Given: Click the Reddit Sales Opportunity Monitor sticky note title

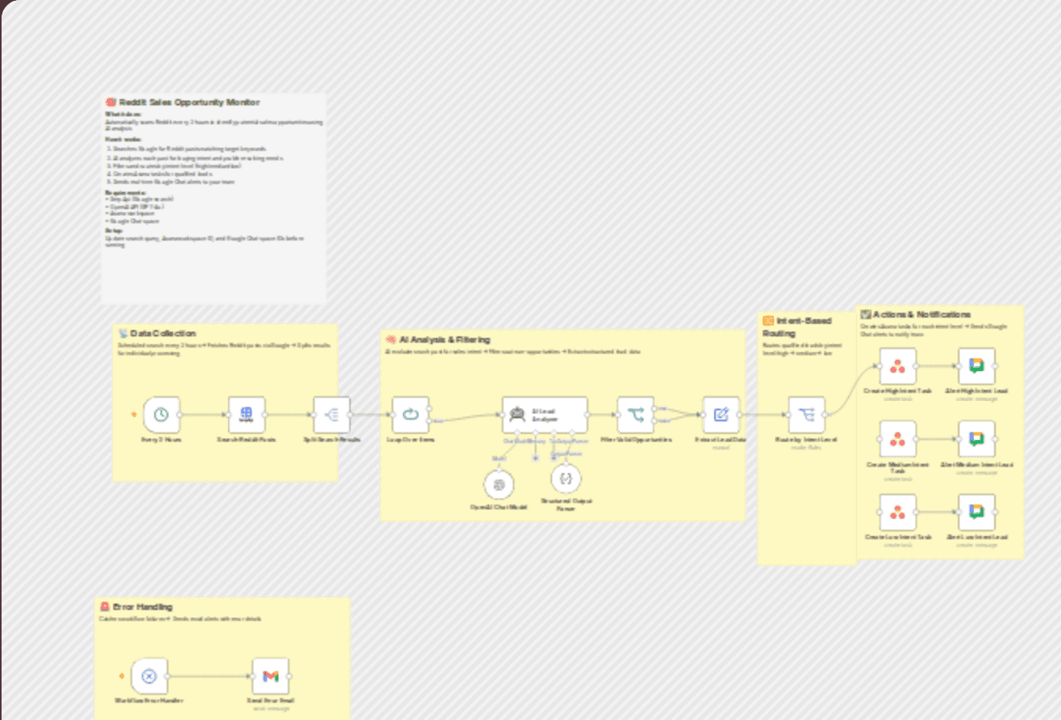Looking at the screenshot, I should 189,102.
